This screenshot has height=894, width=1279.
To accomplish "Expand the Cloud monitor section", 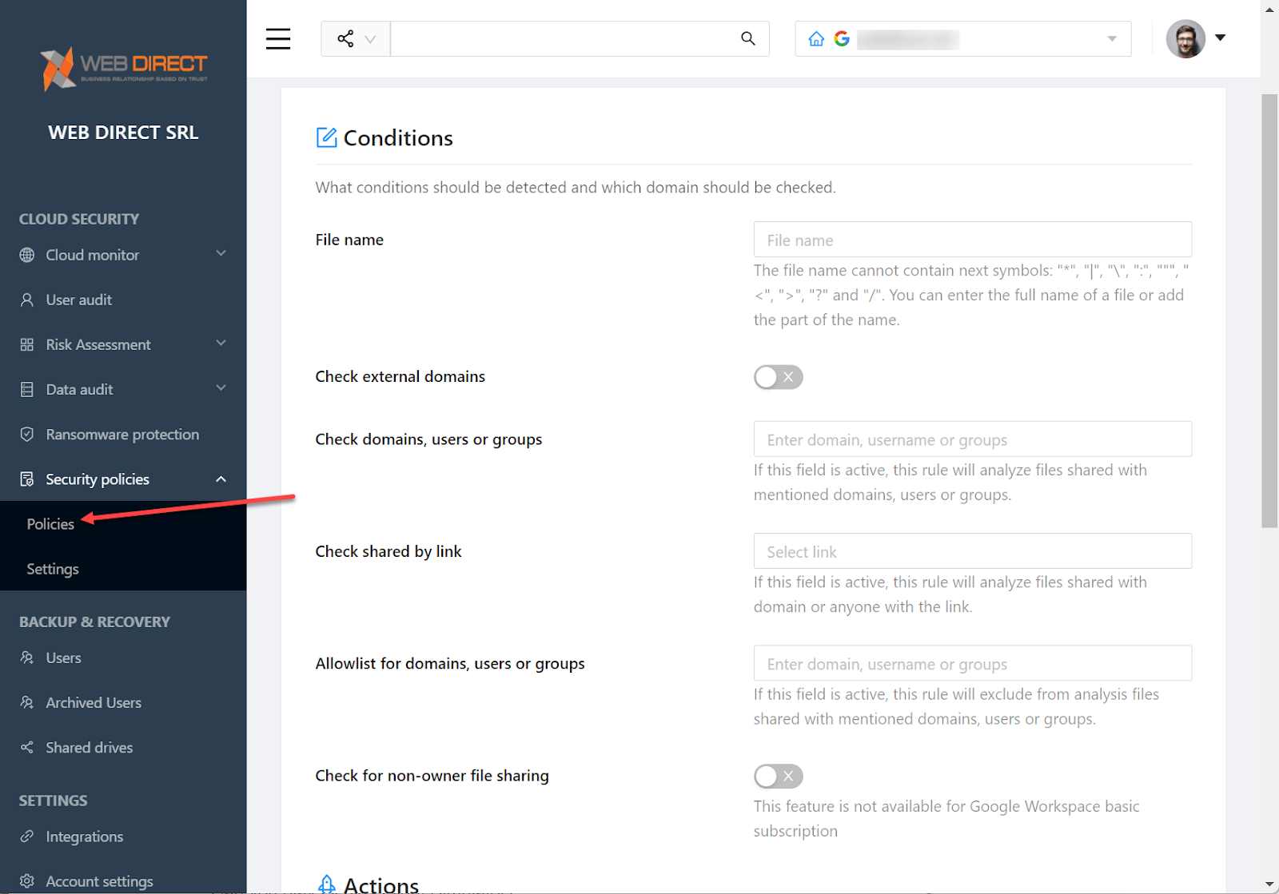I will tap(221, 254).
